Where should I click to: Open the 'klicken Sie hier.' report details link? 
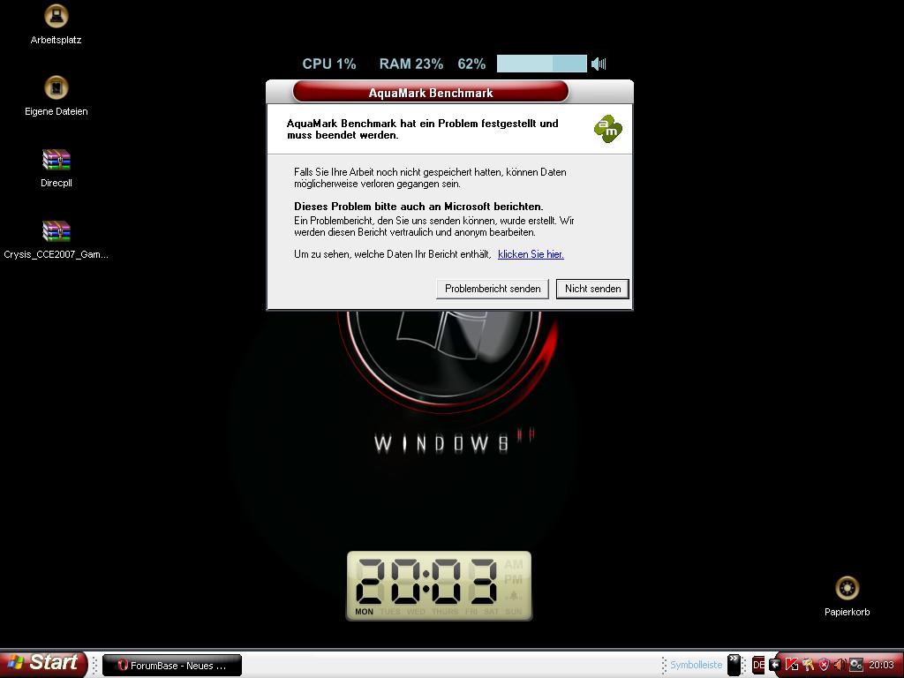pyautogui.click(x=531, y=254)
